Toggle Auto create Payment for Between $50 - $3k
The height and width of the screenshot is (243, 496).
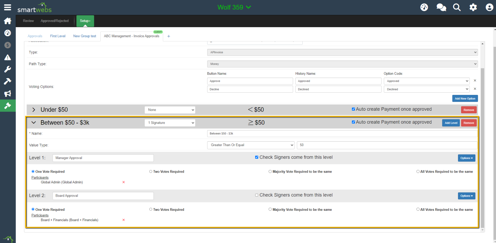[353, 122]
